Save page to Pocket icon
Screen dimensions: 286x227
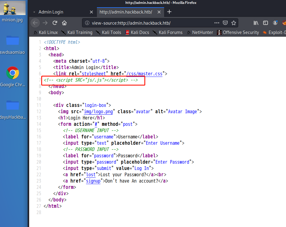[225, 23]
